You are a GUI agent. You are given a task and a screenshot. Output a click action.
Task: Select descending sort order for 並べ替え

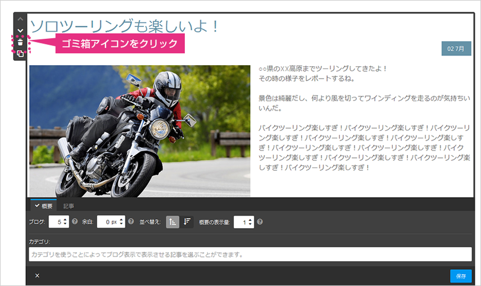click(x=187, y=222)
